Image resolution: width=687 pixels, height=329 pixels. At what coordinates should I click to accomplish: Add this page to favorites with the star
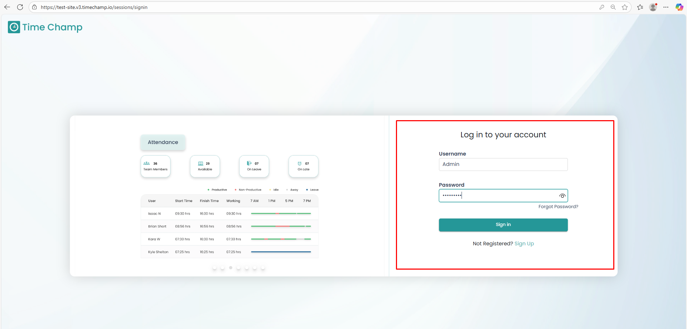point(625,7)
